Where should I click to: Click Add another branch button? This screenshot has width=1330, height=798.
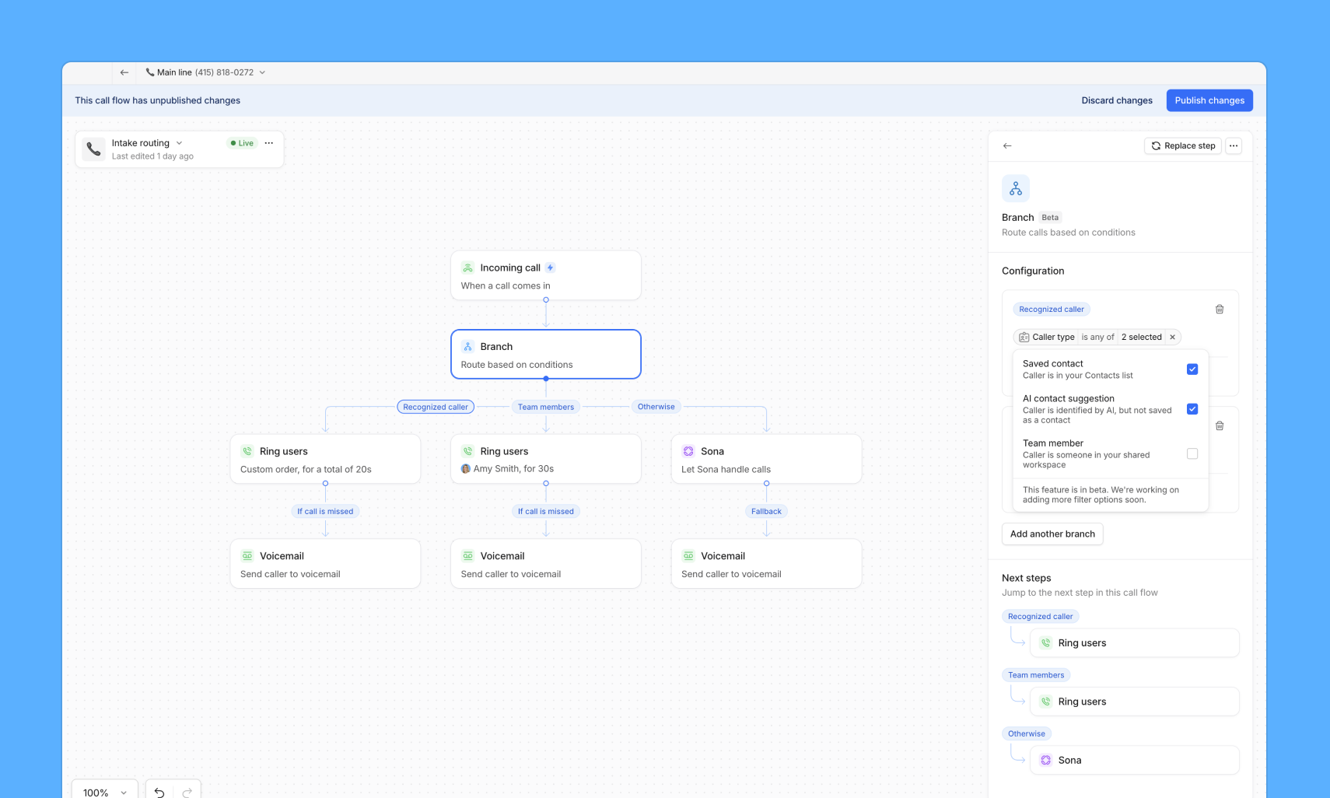tap(1052, 534)
